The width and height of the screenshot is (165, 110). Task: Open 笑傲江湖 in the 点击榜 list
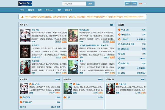(x=125, y=64)
